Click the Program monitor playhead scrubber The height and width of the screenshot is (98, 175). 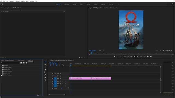click(x=92, y=53)
